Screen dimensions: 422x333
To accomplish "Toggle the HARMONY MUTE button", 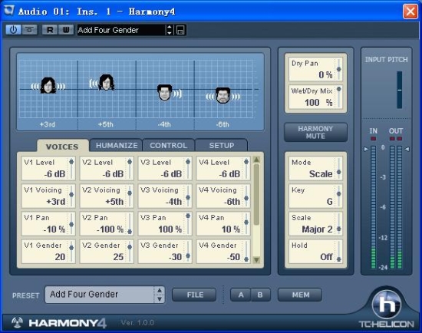I will [x=315, y=132].
